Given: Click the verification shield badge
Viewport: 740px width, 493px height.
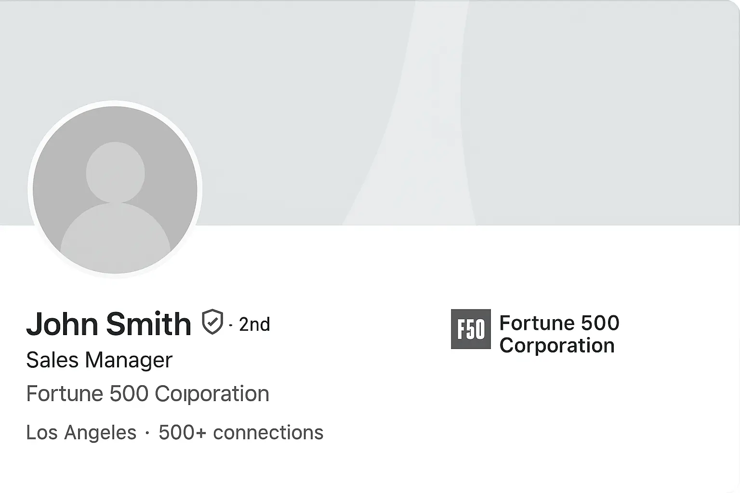Looking at the screenshot, I should coord(212,322).
